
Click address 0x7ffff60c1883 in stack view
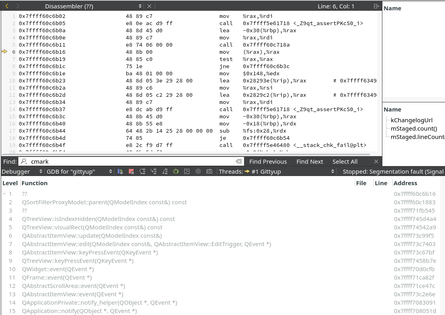pyautogui.click(x=414, y=202)
